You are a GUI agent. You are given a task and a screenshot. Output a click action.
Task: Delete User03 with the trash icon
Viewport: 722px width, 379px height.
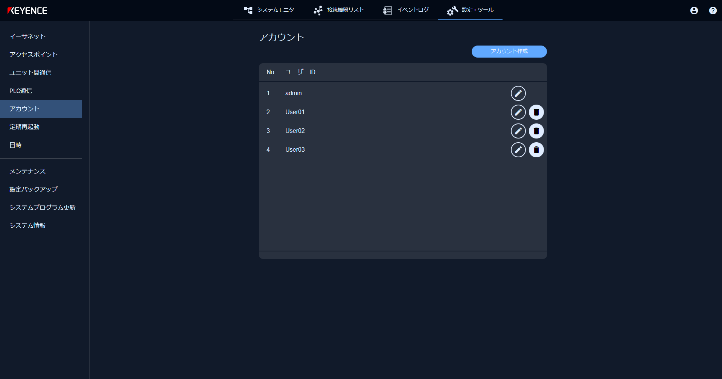coord(536,149)
